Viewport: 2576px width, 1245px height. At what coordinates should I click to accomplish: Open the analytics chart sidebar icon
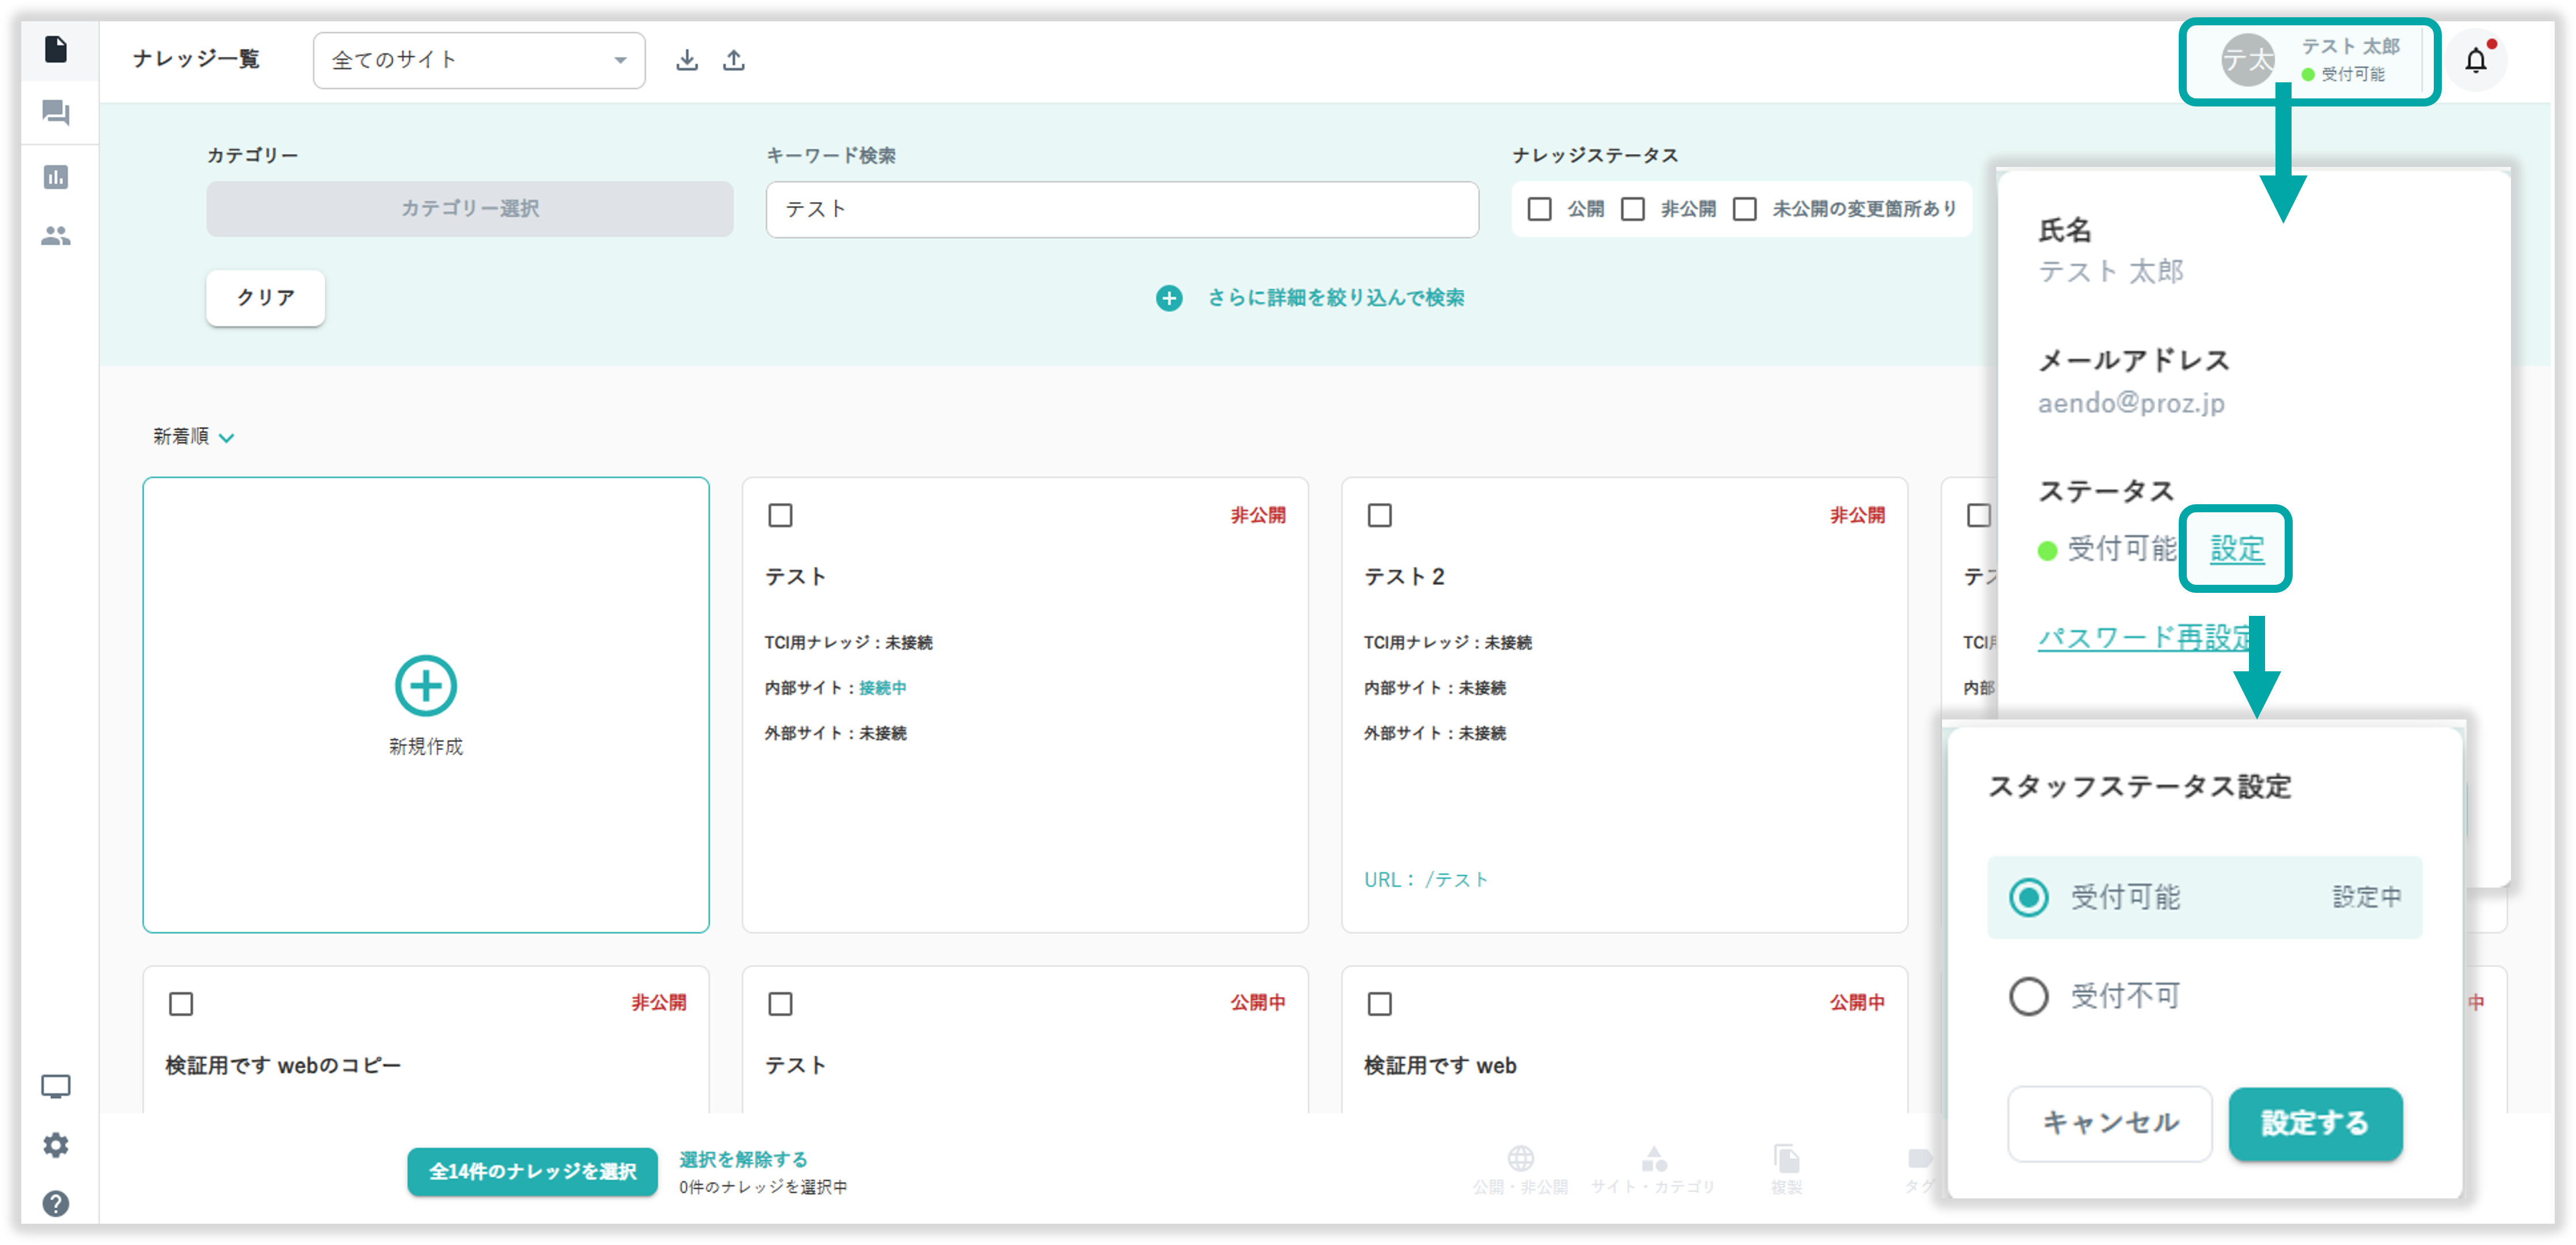56,177
